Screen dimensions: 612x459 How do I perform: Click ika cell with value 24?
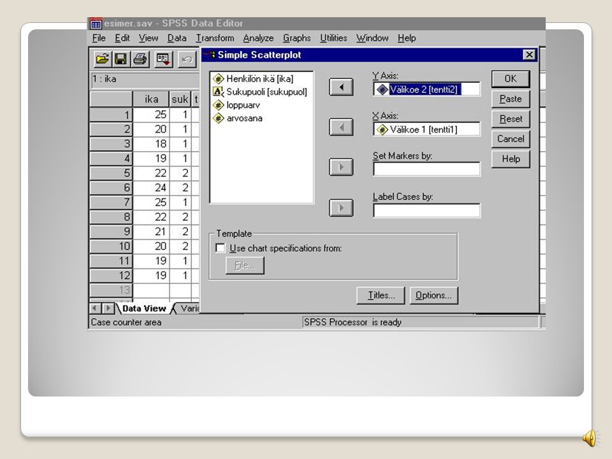point(152,187)
